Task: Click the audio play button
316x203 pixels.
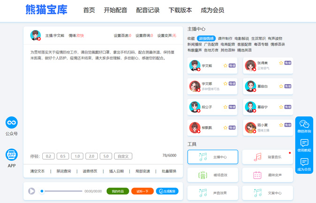Action: 32,191
